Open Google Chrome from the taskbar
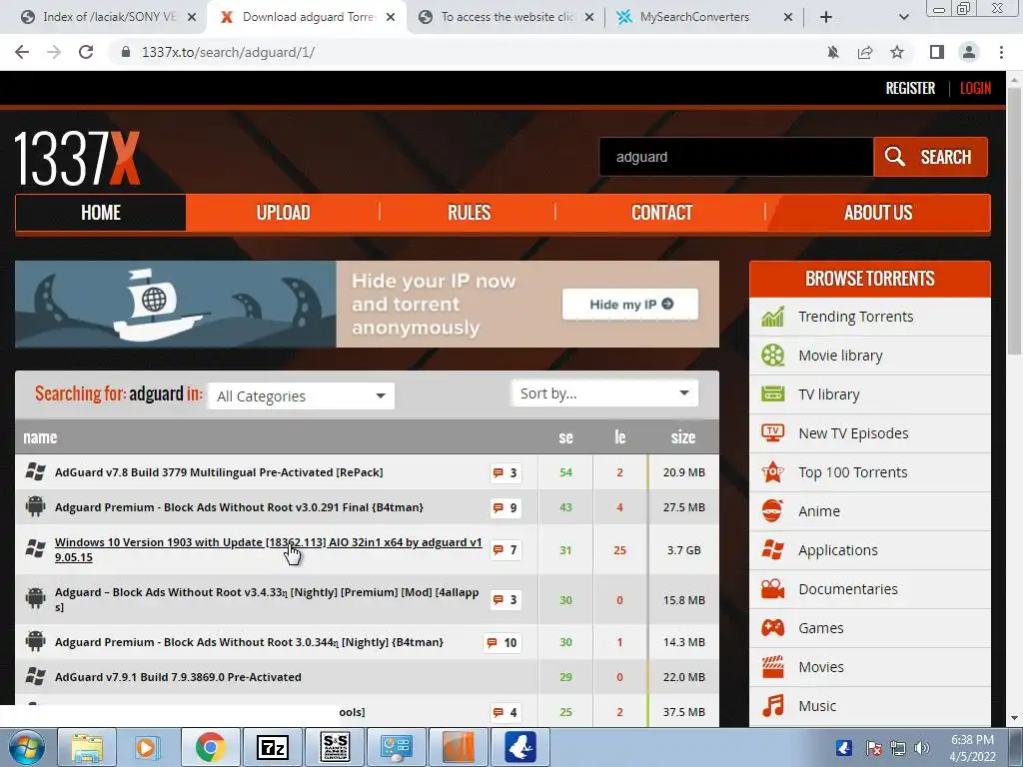Image resolution: width=1023 pixels, height=767 pixels. coord(210,747)
